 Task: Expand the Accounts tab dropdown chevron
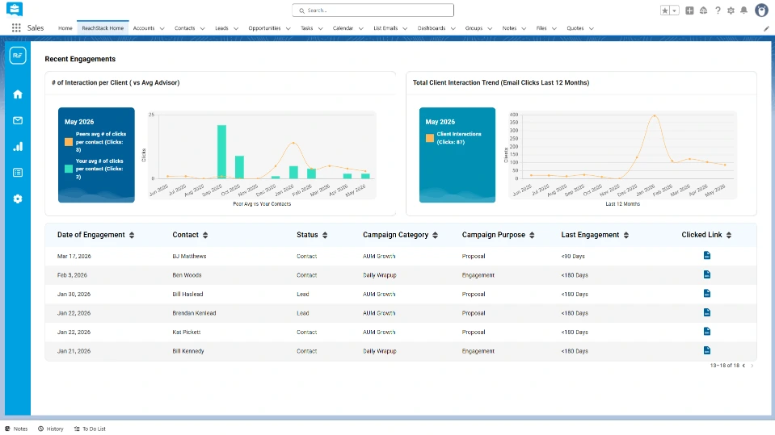pyautogui.click(x=162, y=28)
